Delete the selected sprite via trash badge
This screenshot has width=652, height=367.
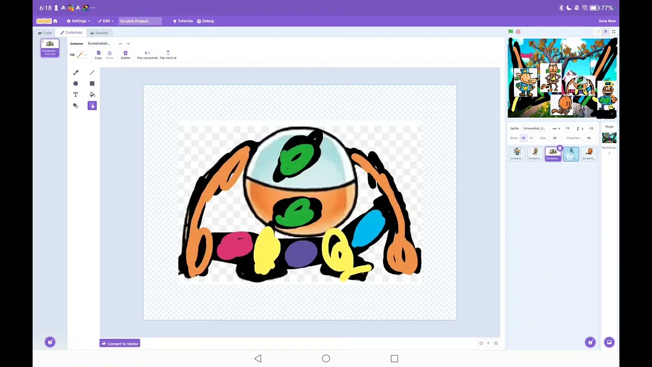(x=560, y=149)
